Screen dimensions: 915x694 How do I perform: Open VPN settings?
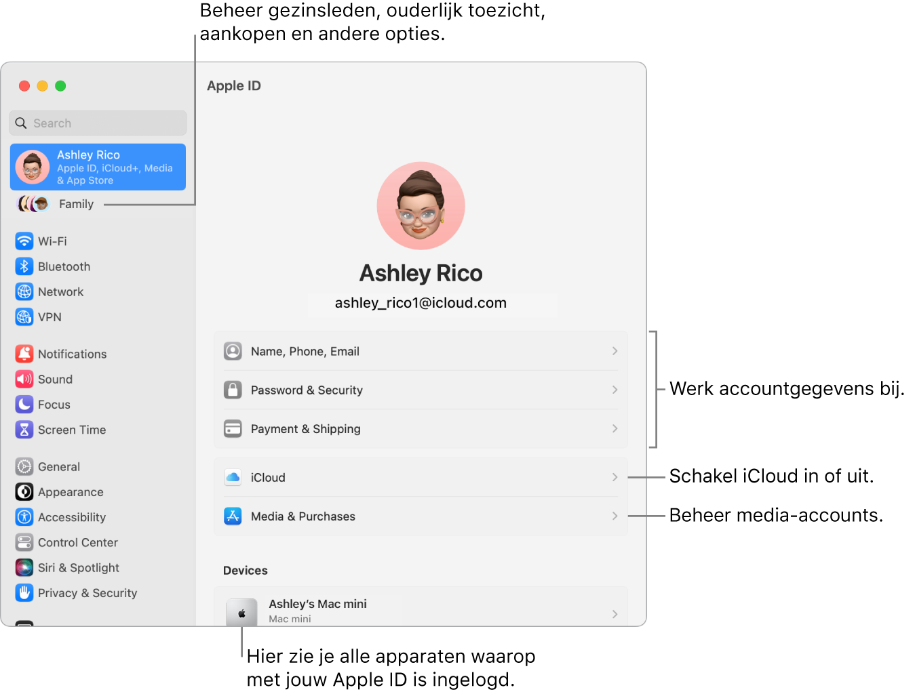click(24, 317)
